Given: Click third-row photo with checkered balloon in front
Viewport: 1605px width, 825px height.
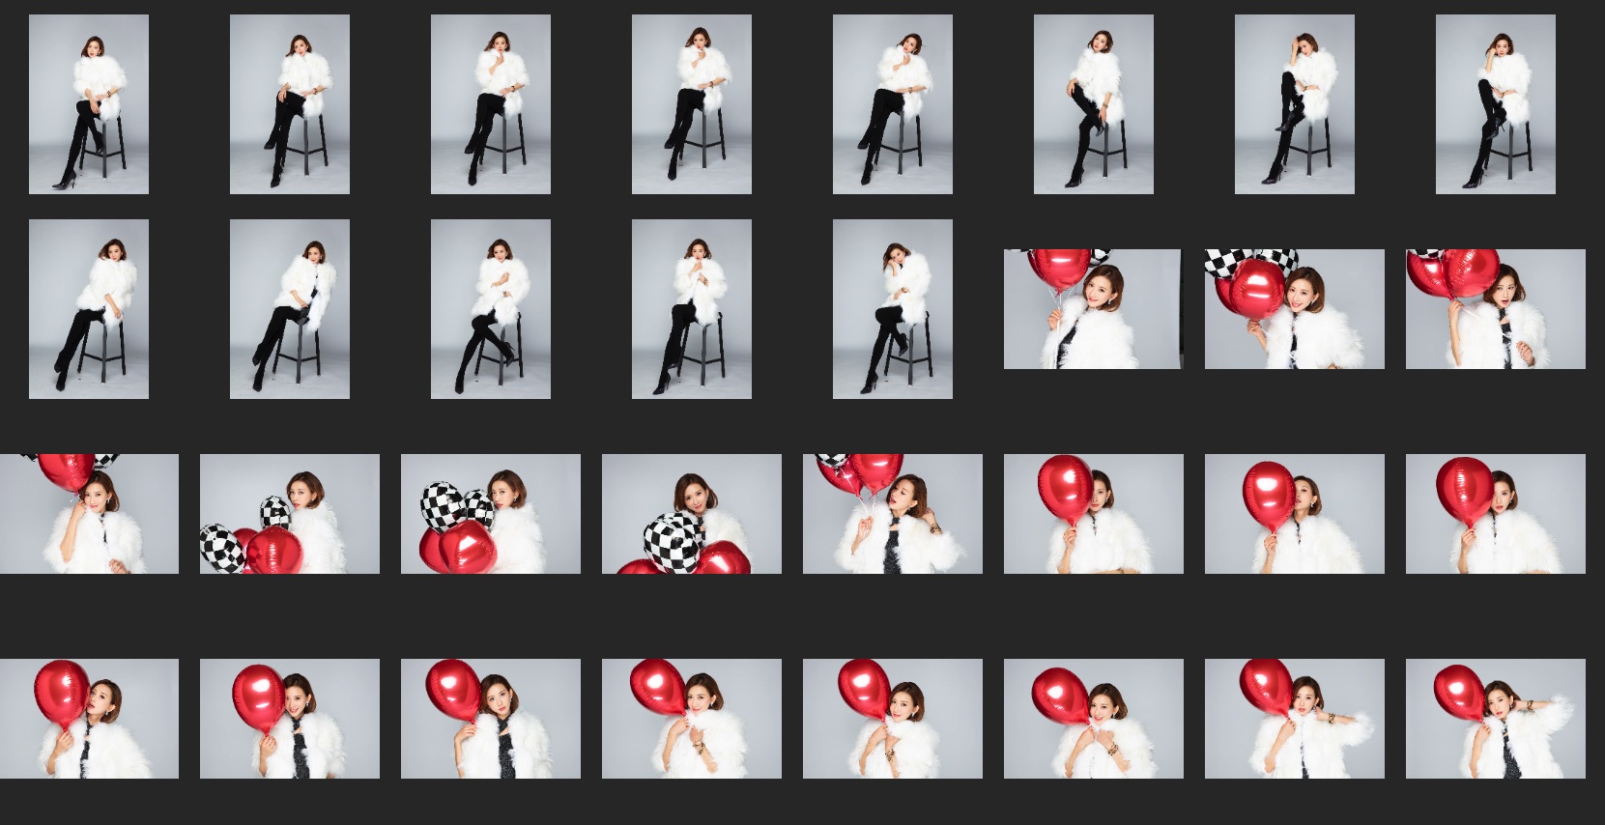Looking at the screenshot, I should 691,514.
